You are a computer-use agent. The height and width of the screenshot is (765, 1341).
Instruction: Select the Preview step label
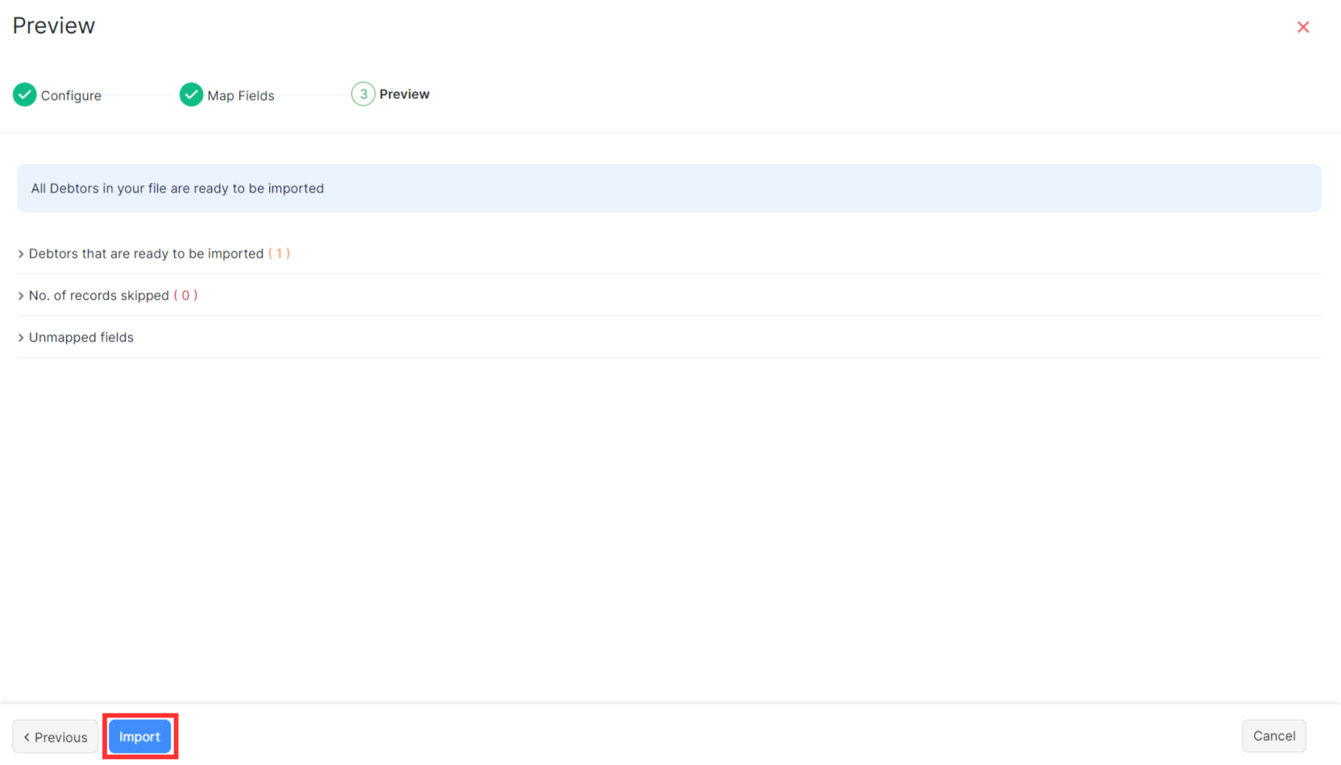[404, 94]
